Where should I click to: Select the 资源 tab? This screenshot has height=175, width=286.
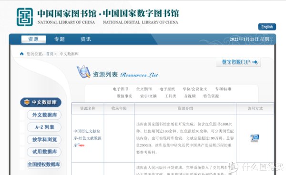point(33,39)
